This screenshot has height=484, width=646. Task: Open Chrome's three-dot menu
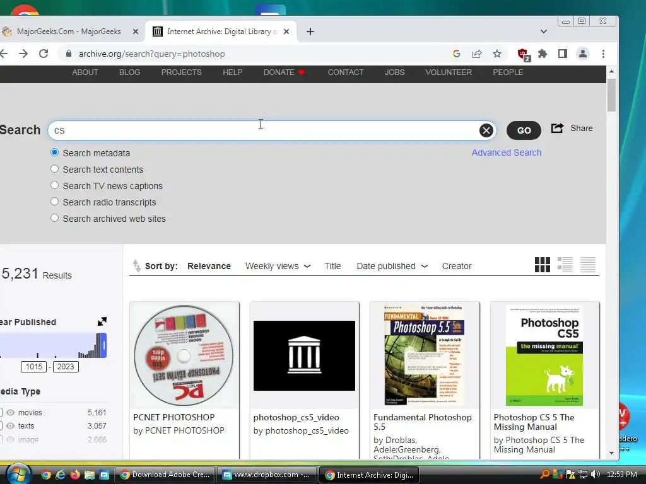(603, 54)
